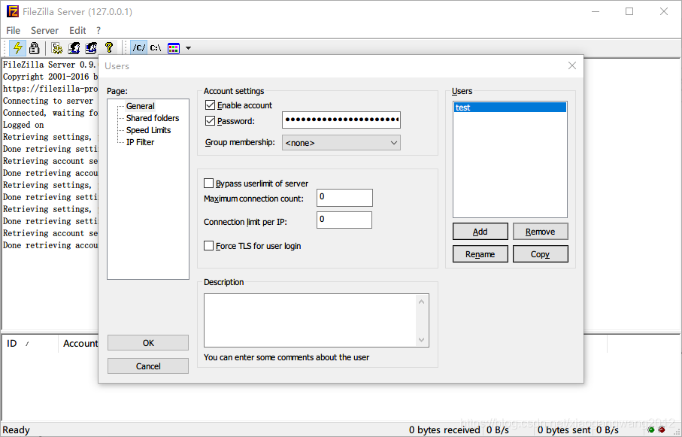This screenshot has height=437, width=682.
Task: Open the groups editor toolbar icon
Action: (91, 48)
